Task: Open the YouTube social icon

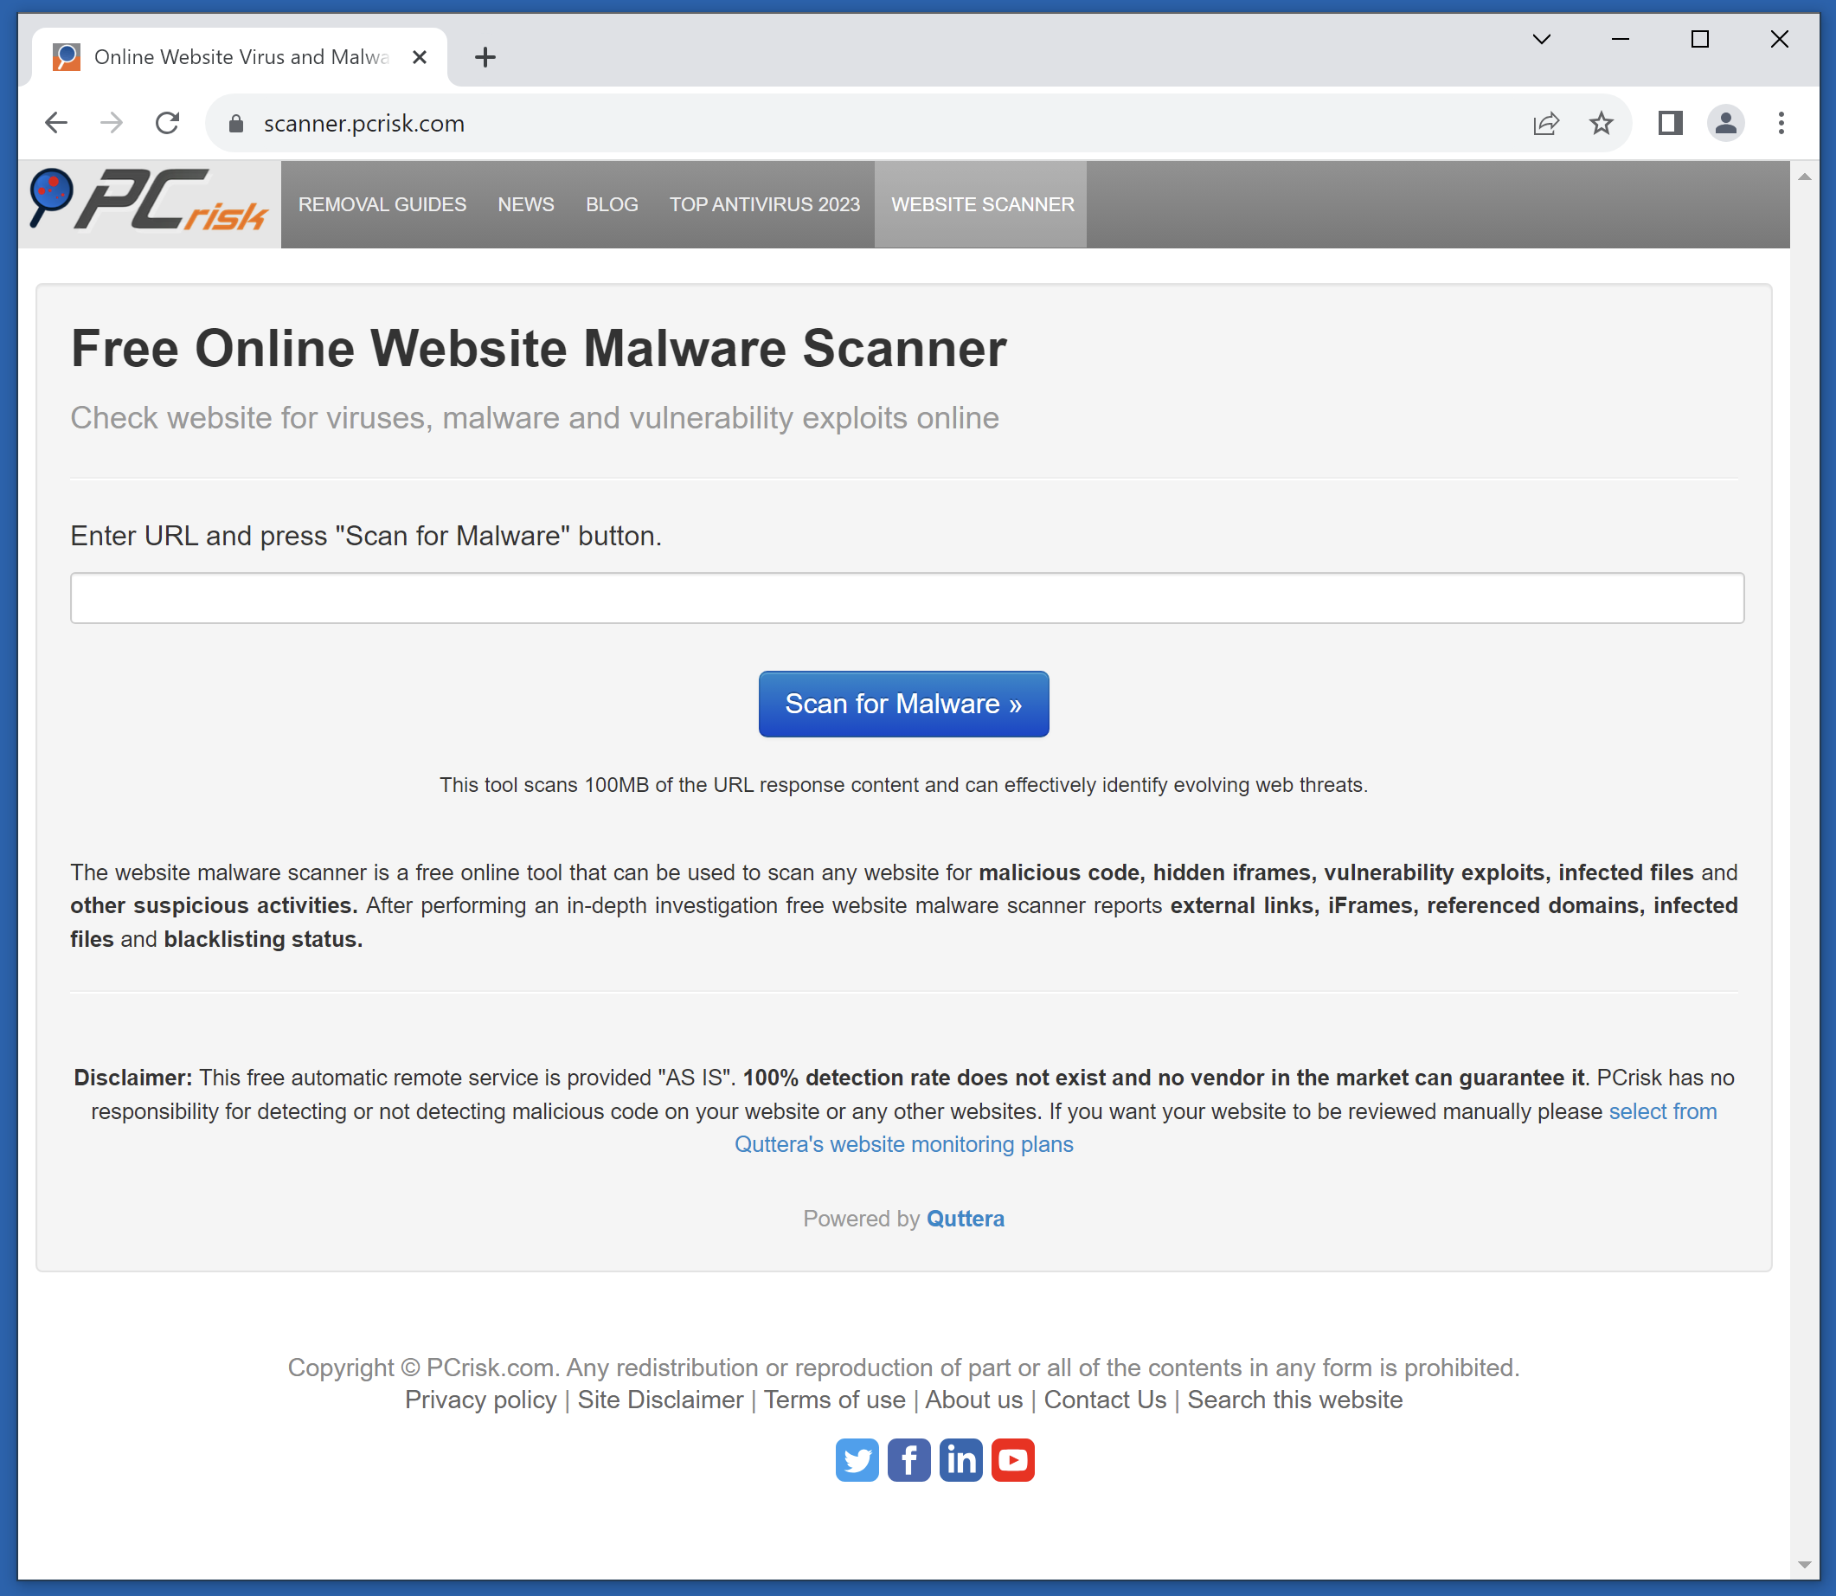Action: (x=1013, y=1460)
